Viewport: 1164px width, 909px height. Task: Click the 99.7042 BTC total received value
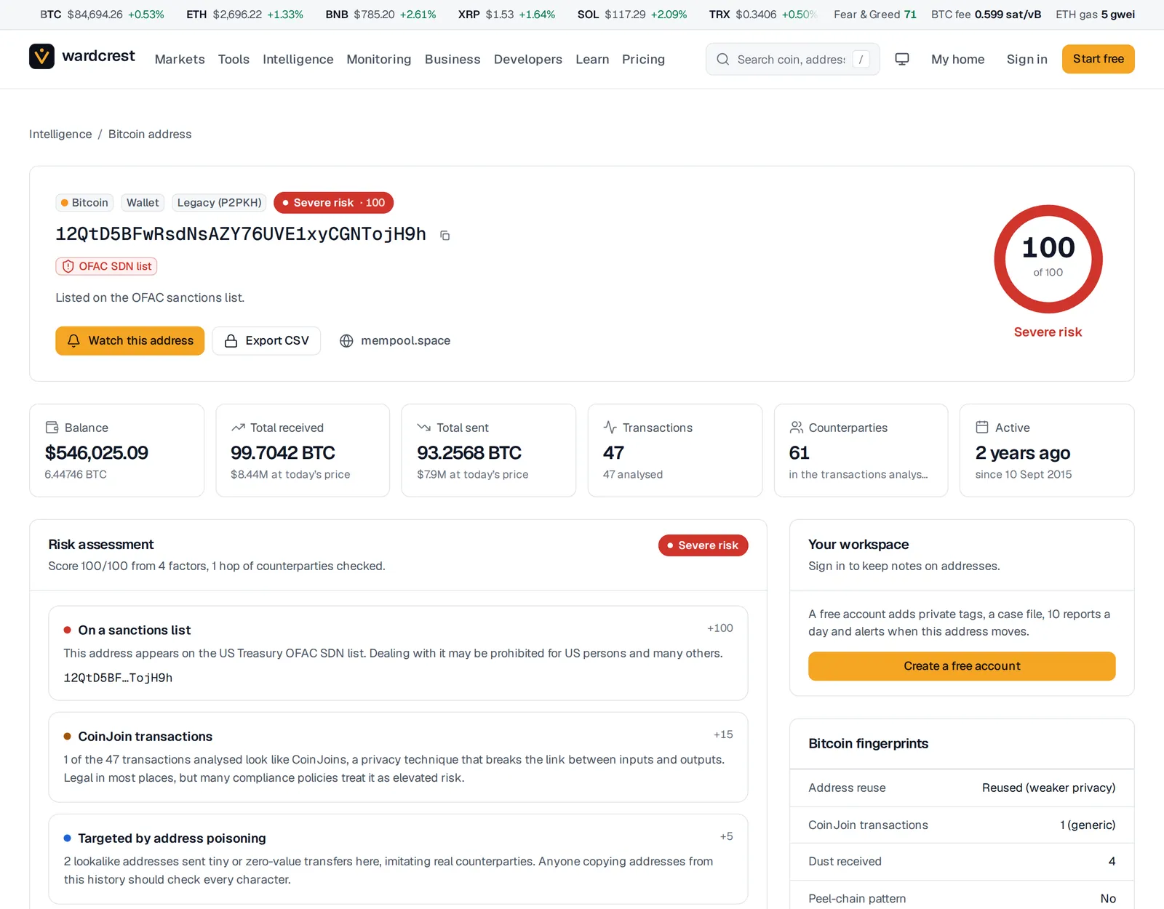coord(283,453)
